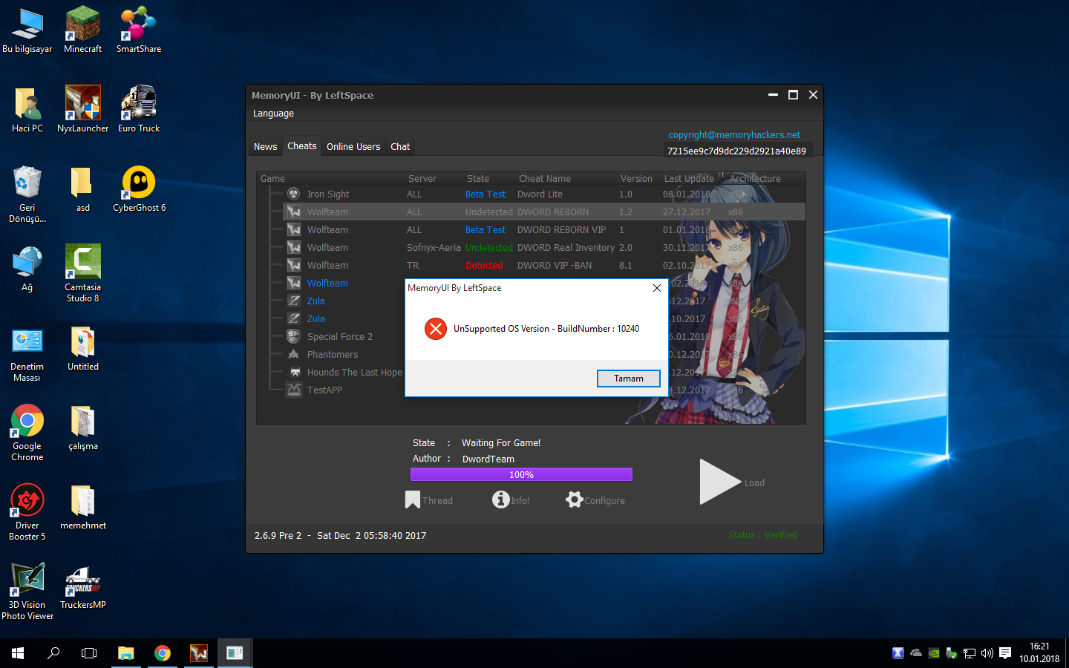Click the hash key text field
The height and width of the screenshot is (668, 1069).
tap(737, 151)
